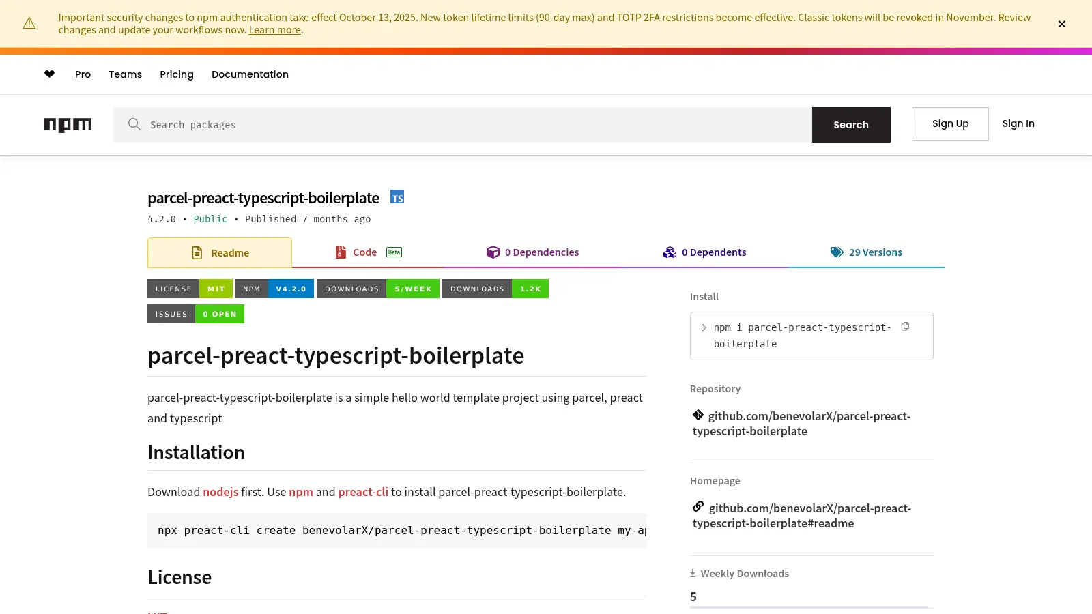This screenshot has height=614, width=1092.
Task: Click the License MIT badge
Action: coord(190,289)
